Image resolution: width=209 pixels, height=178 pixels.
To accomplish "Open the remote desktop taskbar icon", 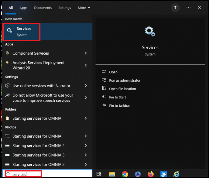I will point(163,174).
